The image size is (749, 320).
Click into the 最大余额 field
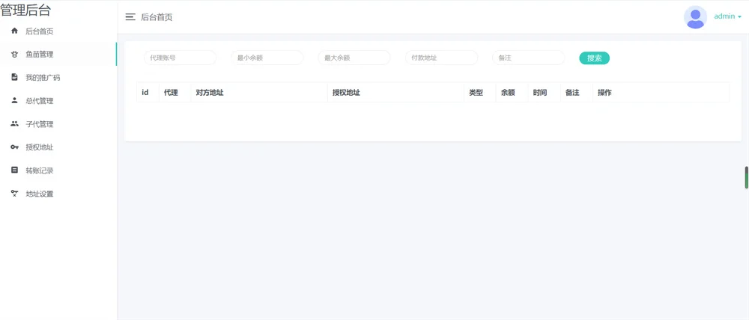[x=354, y=58]
